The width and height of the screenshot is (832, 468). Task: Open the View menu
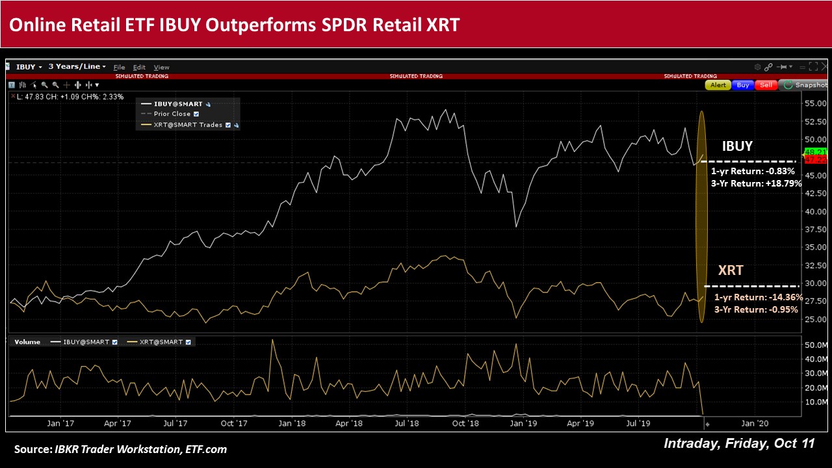[161, 68]
